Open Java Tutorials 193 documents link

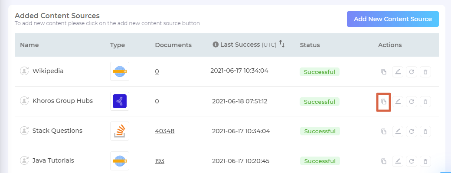[x=160, y=160]
